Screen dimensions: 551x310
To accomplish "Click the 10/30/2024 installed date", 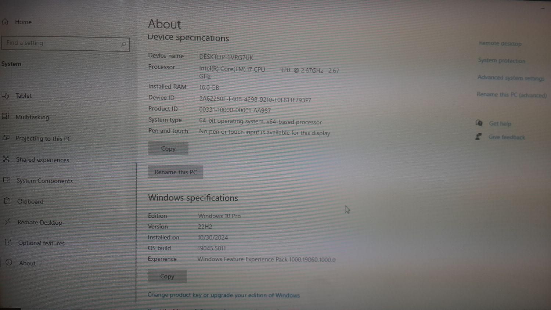I will 213,237.
